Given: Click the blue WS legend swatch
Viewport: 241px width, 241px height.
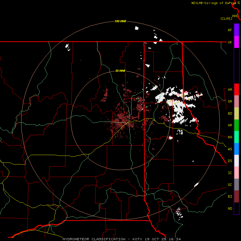Looking at the screenshot, I should (236, 149).
